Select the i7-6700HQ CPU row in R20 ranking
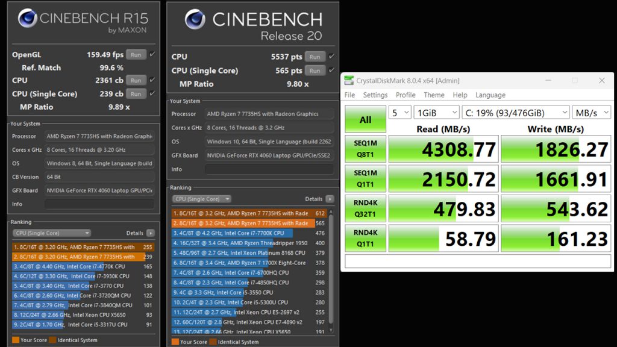Image resolution: width=617 pixels, height=347 pixels. pos(249,273)
